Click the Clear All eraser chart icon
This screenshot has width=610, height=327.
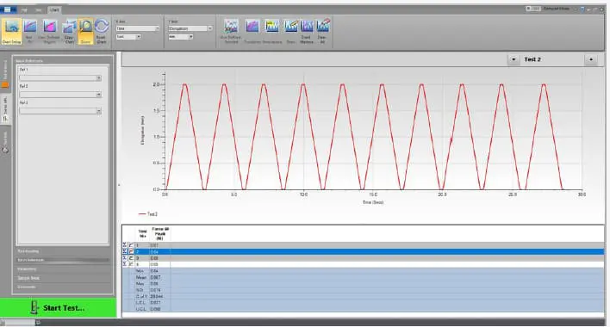point(322,31)
